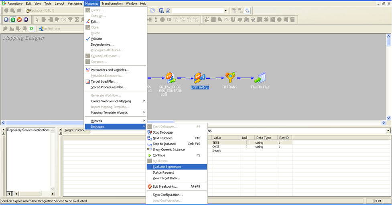Tick the Null checkbox for OKIE value
The image size is (392, 205).
coord(248,146)
